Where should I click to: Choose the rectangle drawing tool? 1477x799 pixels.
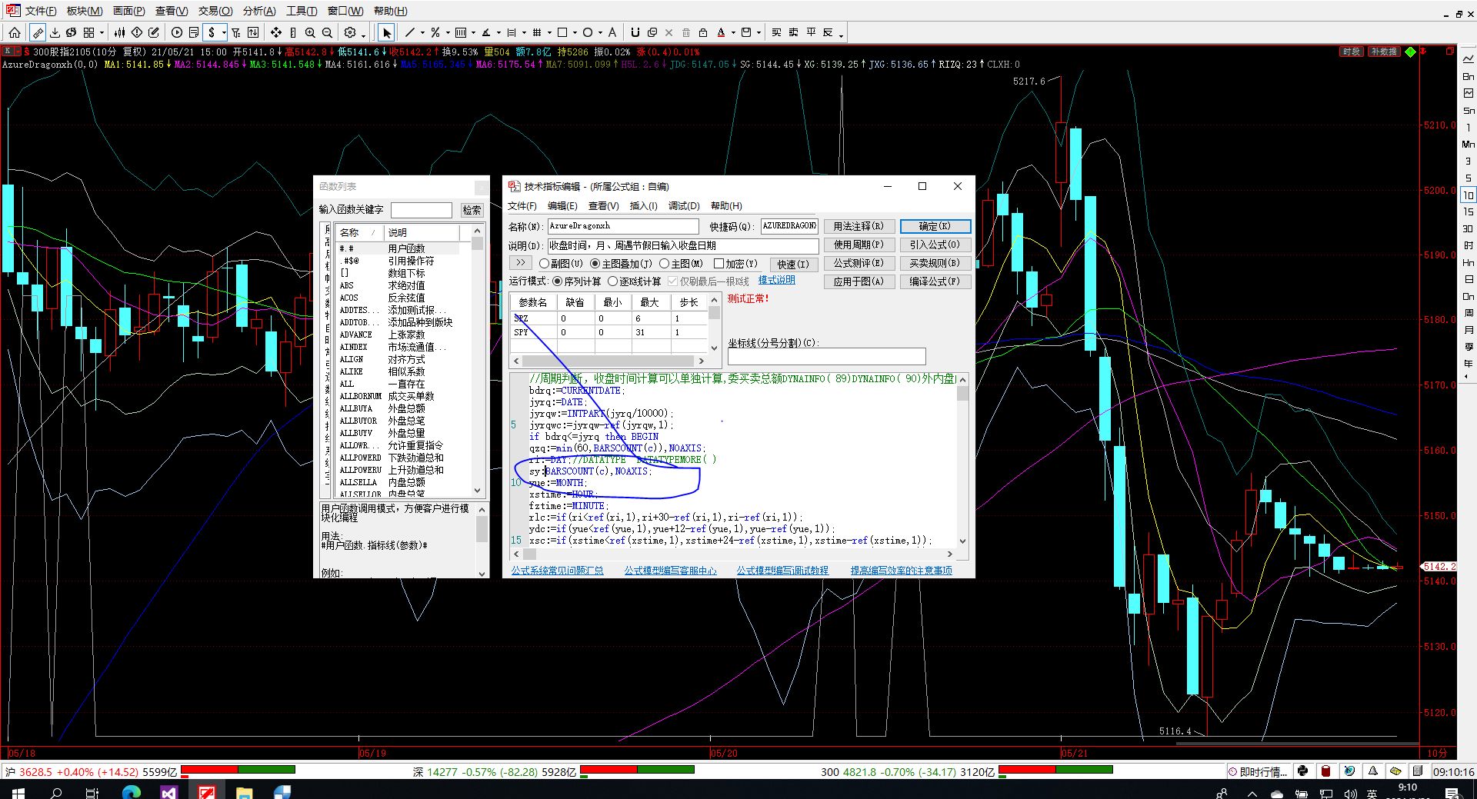tap(562, 32)
